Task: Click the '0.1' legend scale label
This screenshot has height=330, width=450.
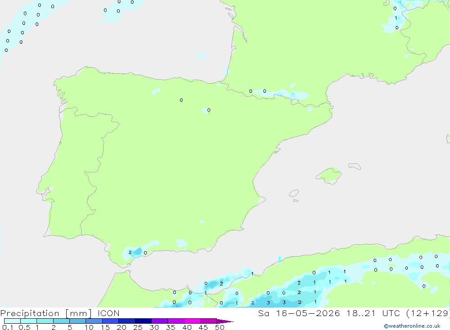Action: (8, 327)
